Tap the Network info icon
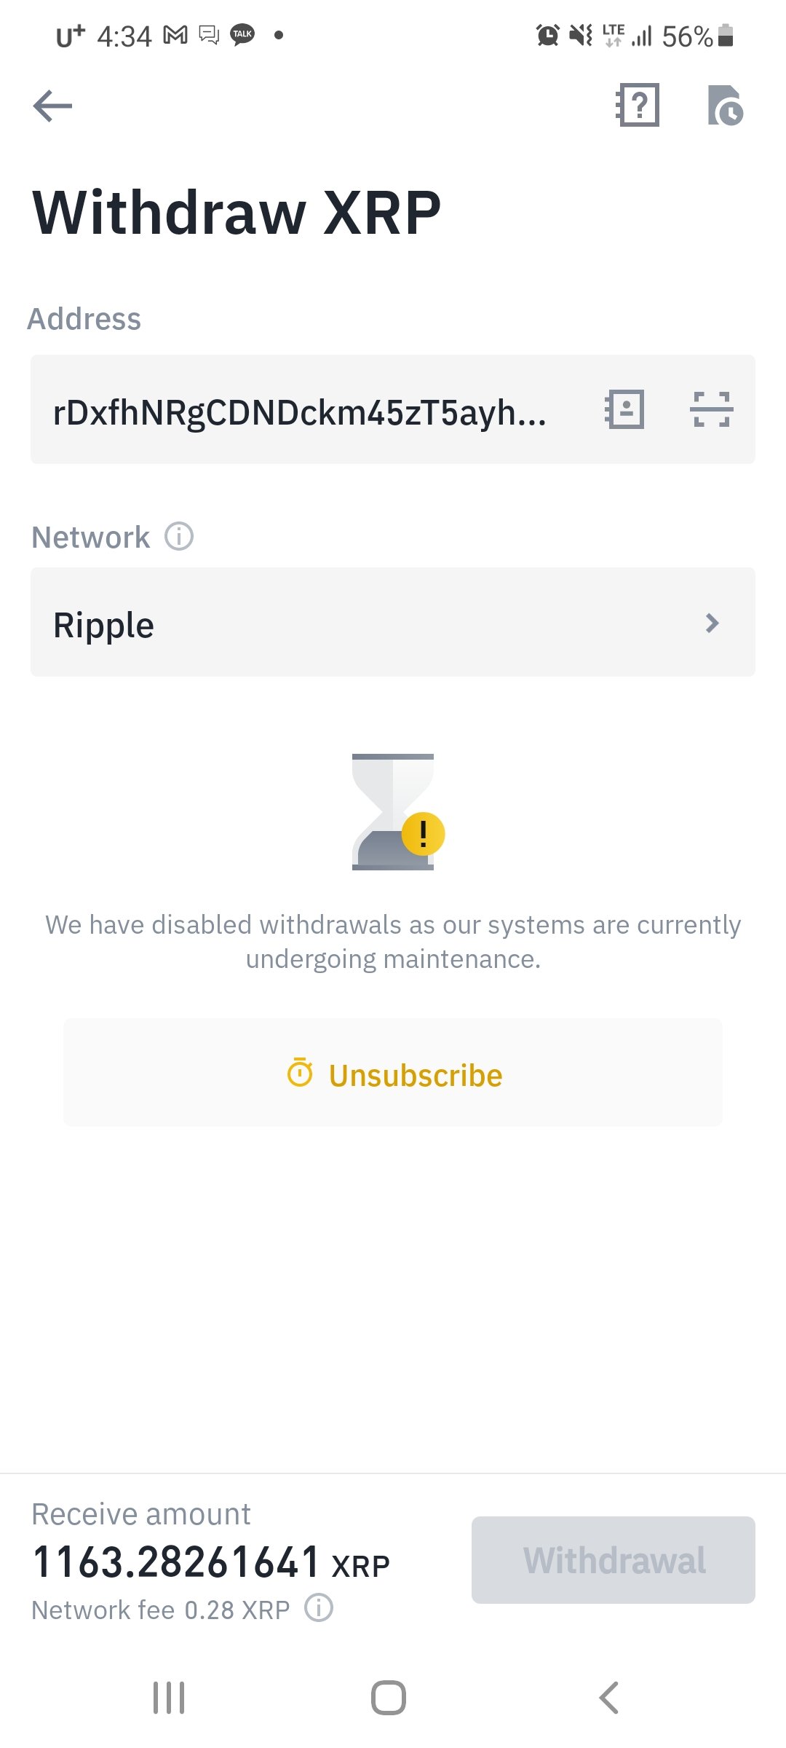 tap(179, 537)
